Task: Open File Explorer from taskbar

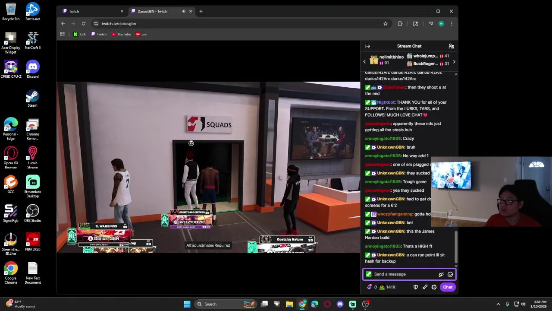Action: coord(289,304)
